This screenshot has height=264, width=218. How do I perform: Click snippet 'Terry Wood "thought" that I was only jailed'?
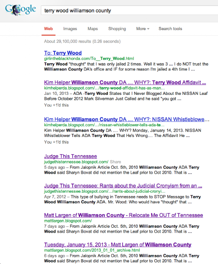(x=126, y=66)
